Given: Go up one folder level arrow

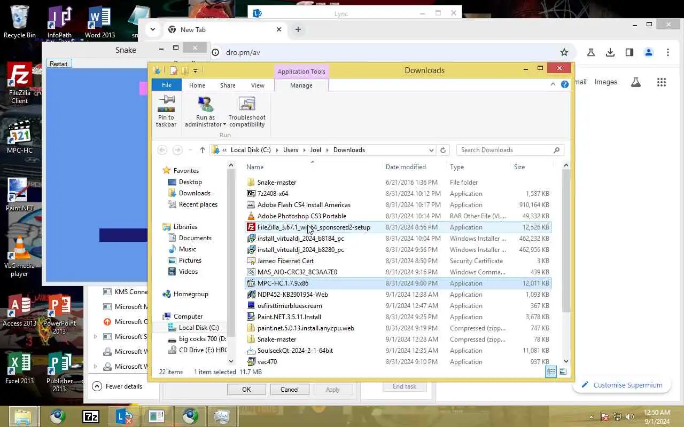Looking at the screenshot, I should [202, 150].
